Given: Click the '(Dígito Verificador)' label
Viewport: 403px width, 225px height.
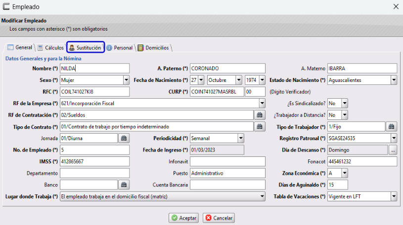Looking at the screenshot, I should click(x=290, y=92).
